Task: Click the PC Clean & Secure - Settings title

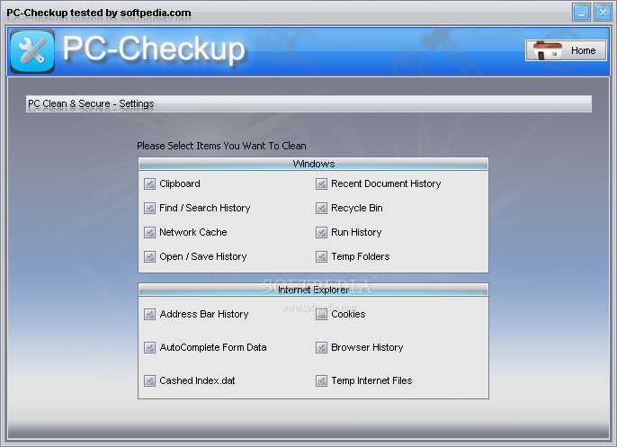Action: pos(91,103)
